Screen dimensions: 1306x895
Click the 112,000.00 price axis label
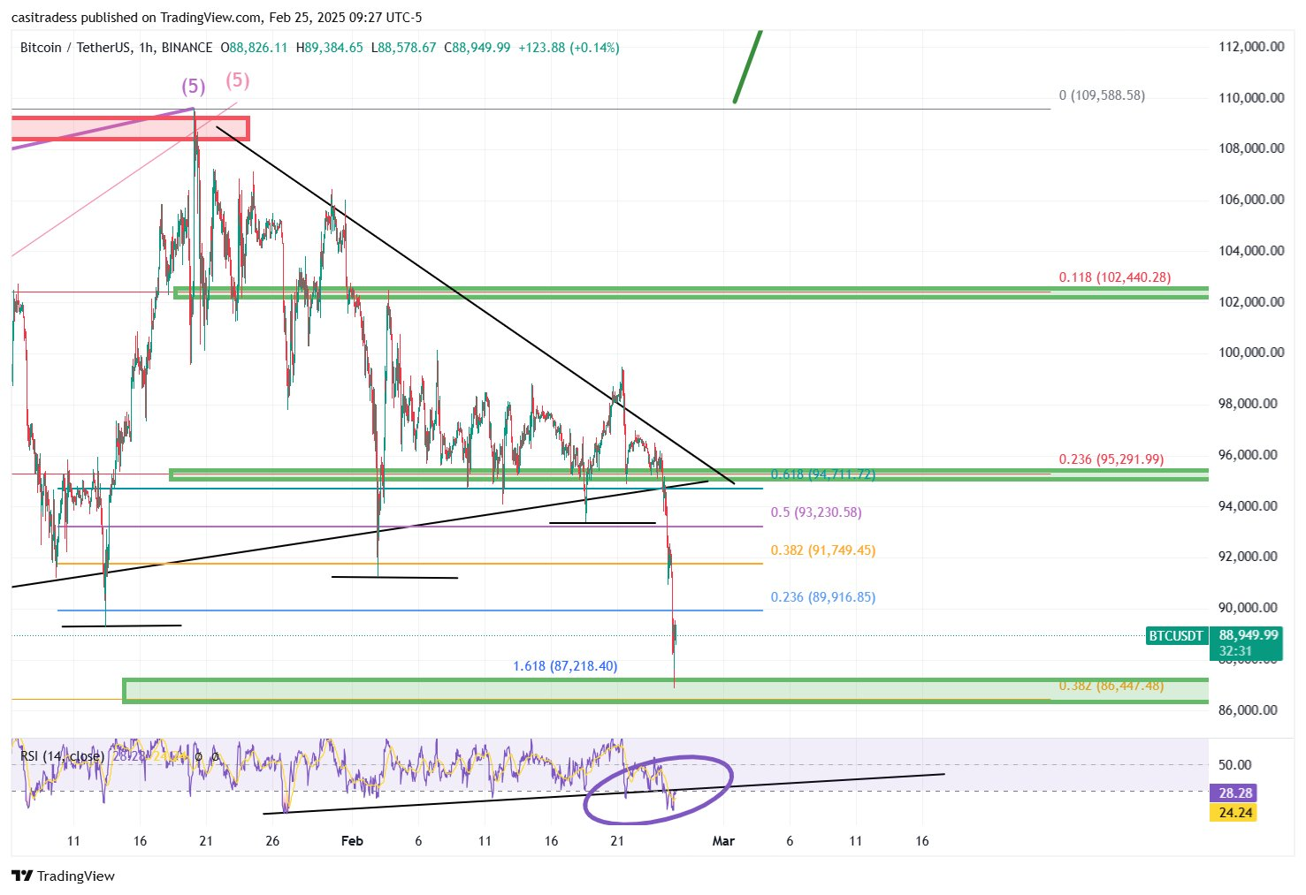[x=1251, y=46]
